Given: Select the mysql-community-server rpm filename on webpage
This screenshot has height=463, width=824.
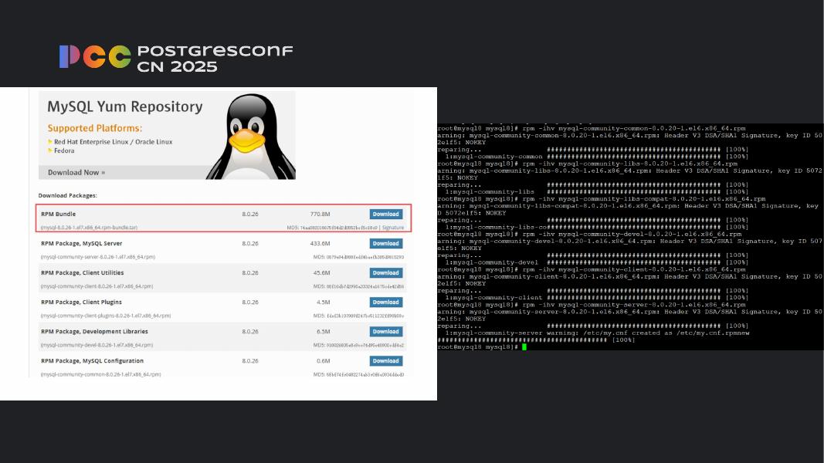Looking at the screenshot, I should pyautogui.click(x=98, y=257).
